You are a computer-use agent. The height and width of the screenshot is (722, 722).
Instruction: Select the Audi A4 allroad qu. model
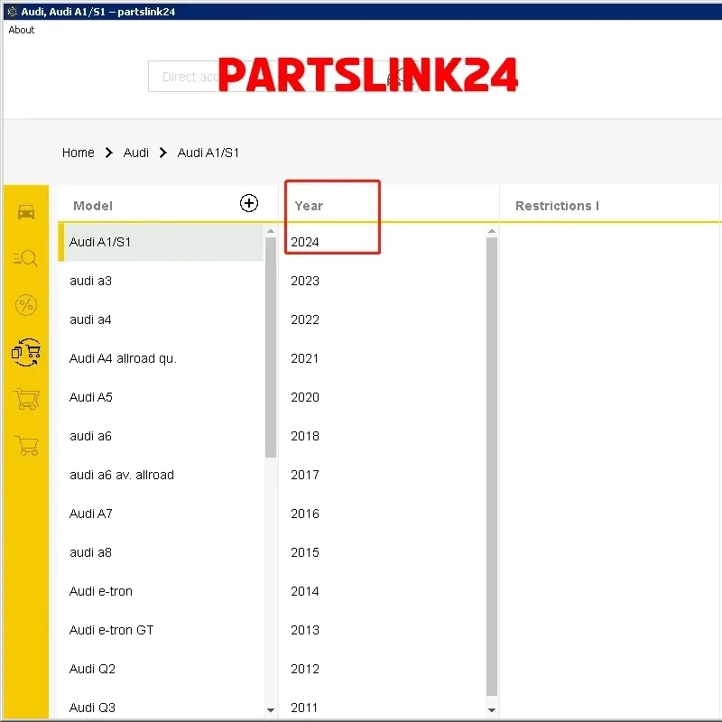pos(123,358)
